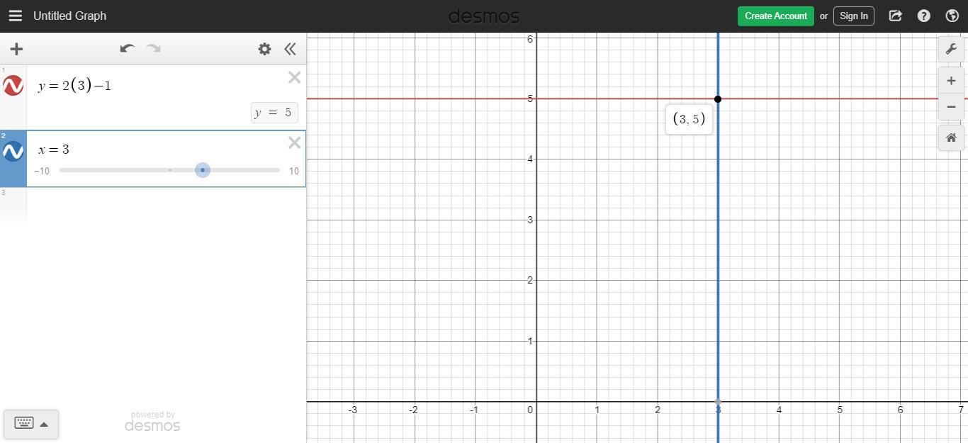Share the graph

895,16
